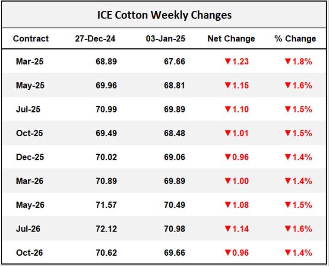The width and height of the screenshot is (329, 266).
Task: Click the red down triangle beside 1.8%
Action: [x=288, y=62]
